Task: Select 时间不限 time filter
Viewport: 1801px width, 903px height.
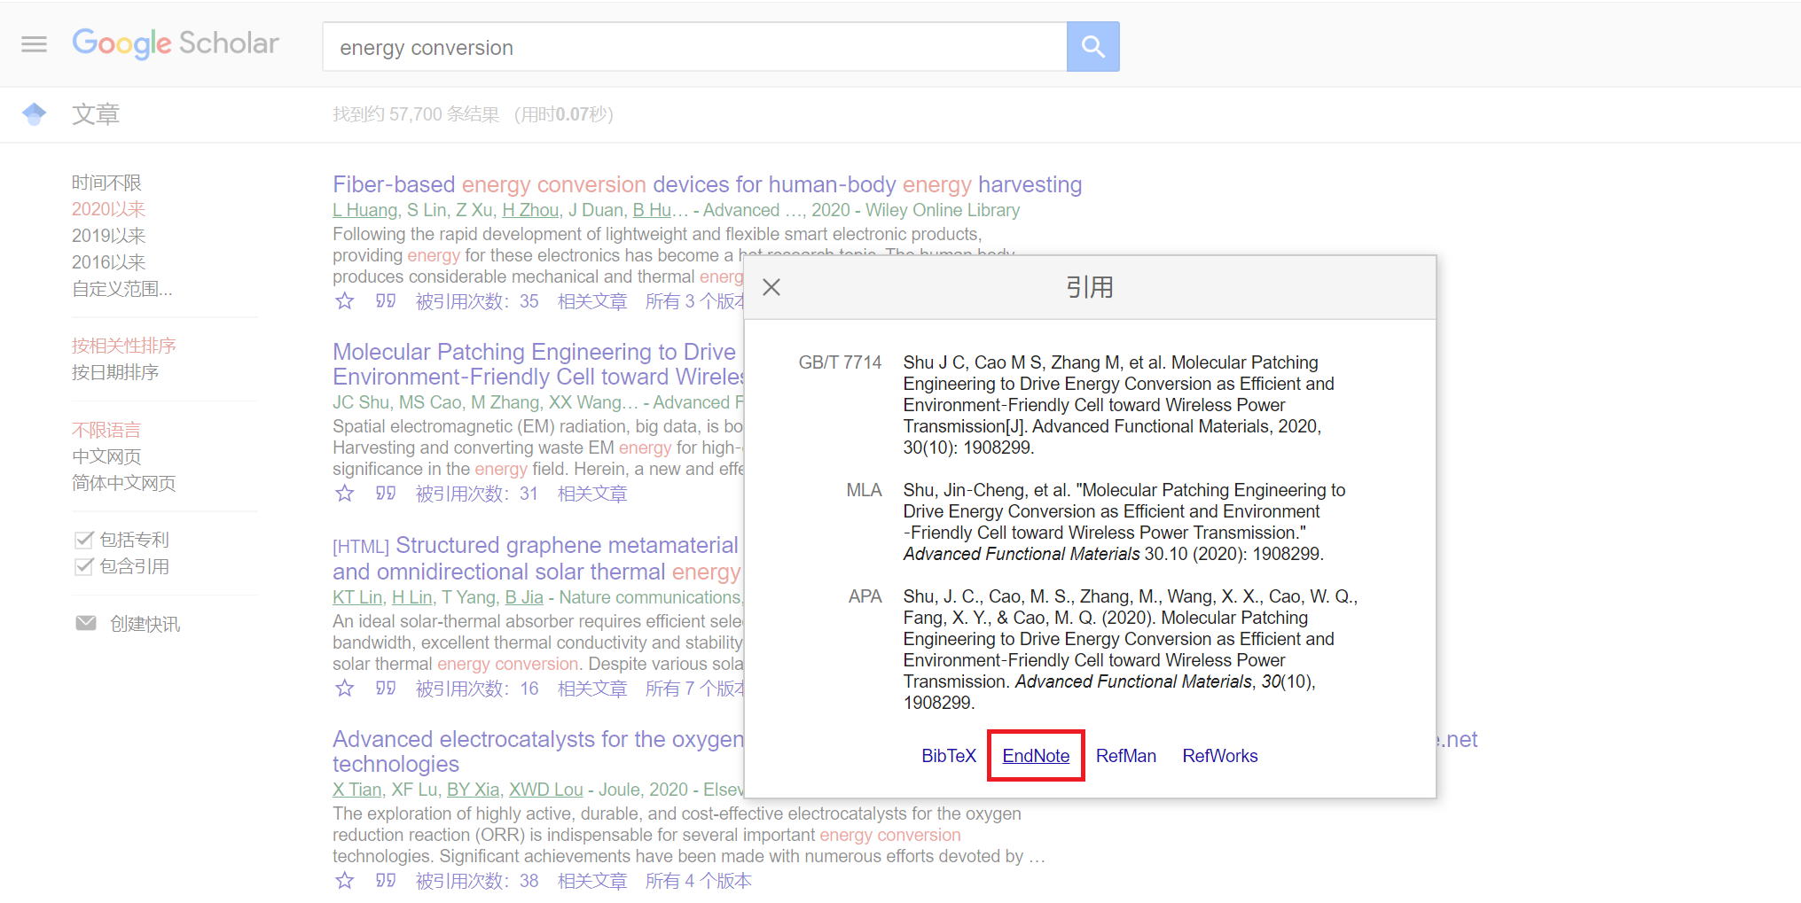Action: point(106,183)
